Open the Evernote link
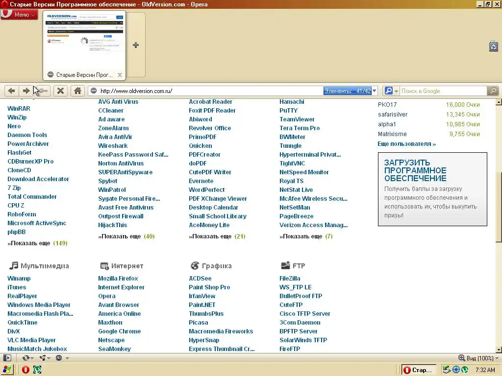The width and height of the screenshot is (502, 376). tap(201, 181)
